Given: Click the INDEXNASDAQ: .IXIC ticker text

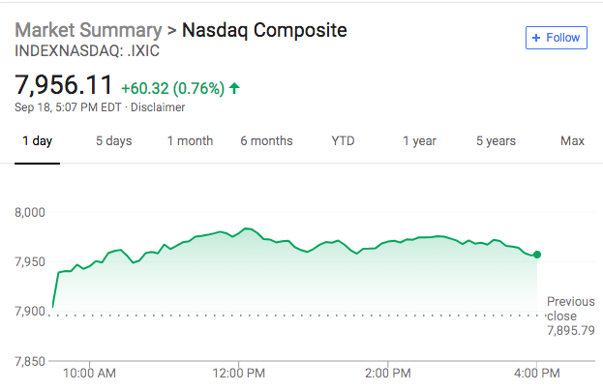Looking at the screenshot, I should [x=87, y=49].
